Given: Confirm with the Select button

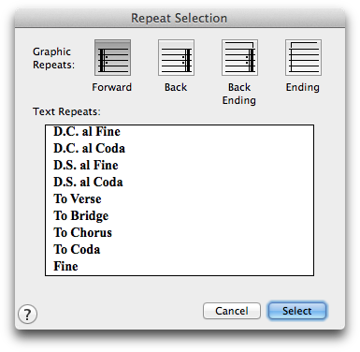Looking at the screenshot, I should pyautogui.click(x=297, y=311).
